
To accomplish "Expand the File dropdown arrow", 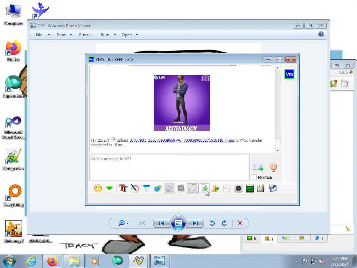I will [x=49, y=35].
